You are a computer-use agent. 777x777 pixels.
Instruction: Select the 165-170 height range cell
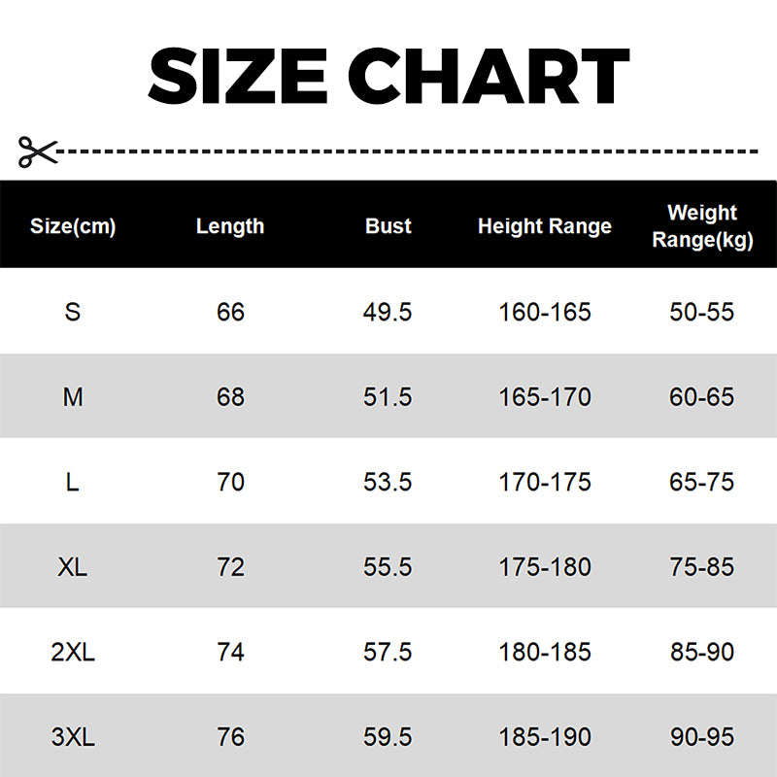[x=545, y=396]
